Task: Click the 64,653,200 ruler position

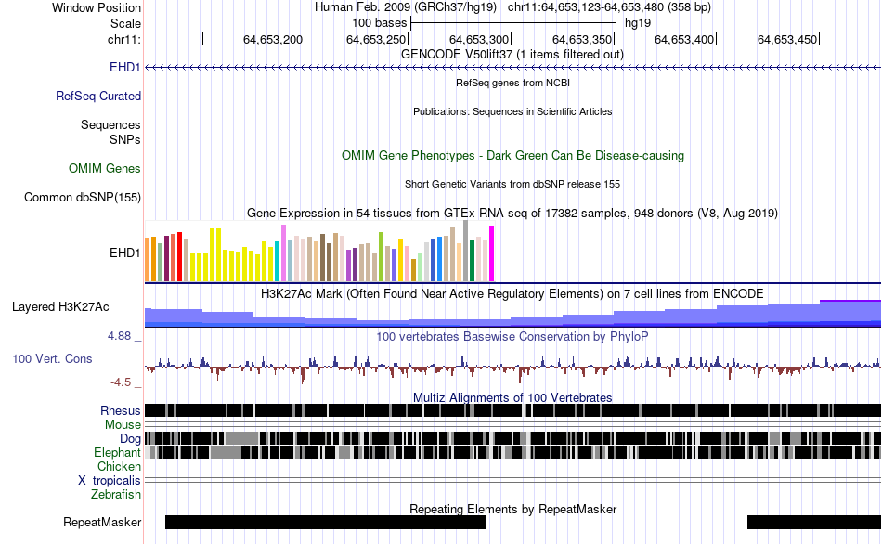Action: (x=273, y=39)
